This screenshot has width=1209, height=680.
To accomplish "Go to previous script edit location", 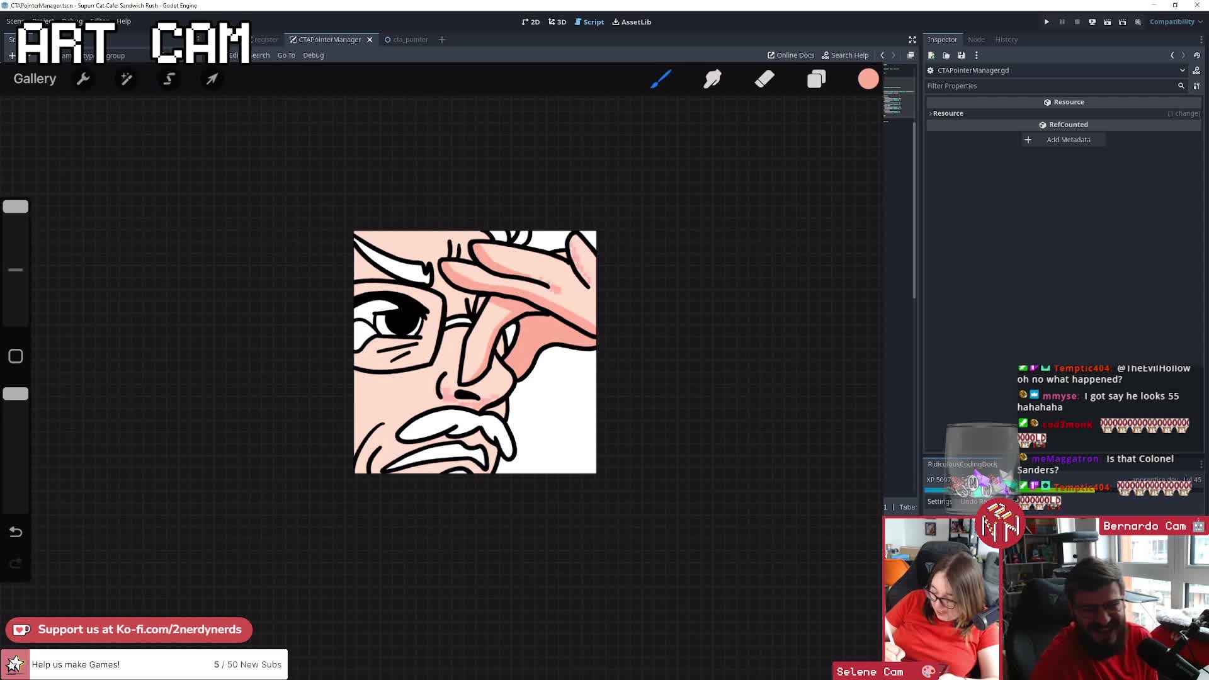I will tap(882, 55).
